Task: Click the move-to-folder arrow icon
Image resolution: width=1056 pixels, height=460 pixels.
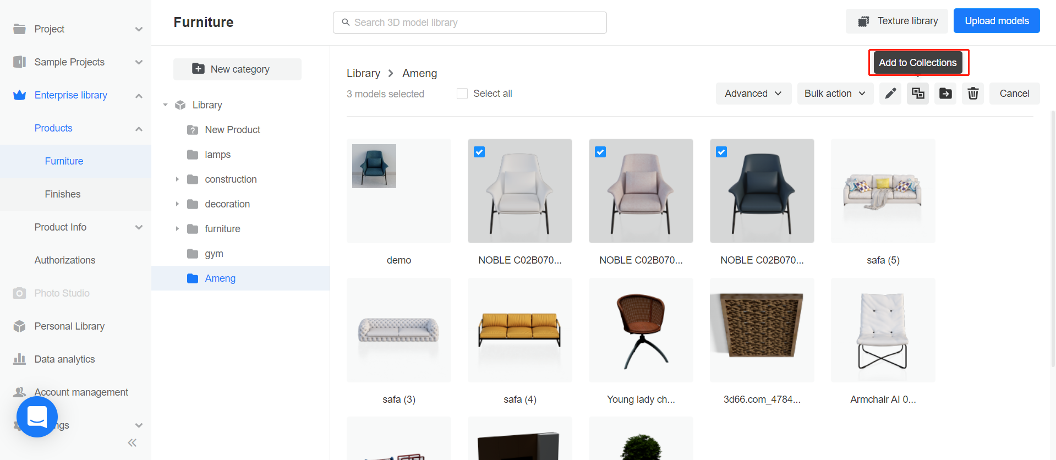Action: (945, 94)
